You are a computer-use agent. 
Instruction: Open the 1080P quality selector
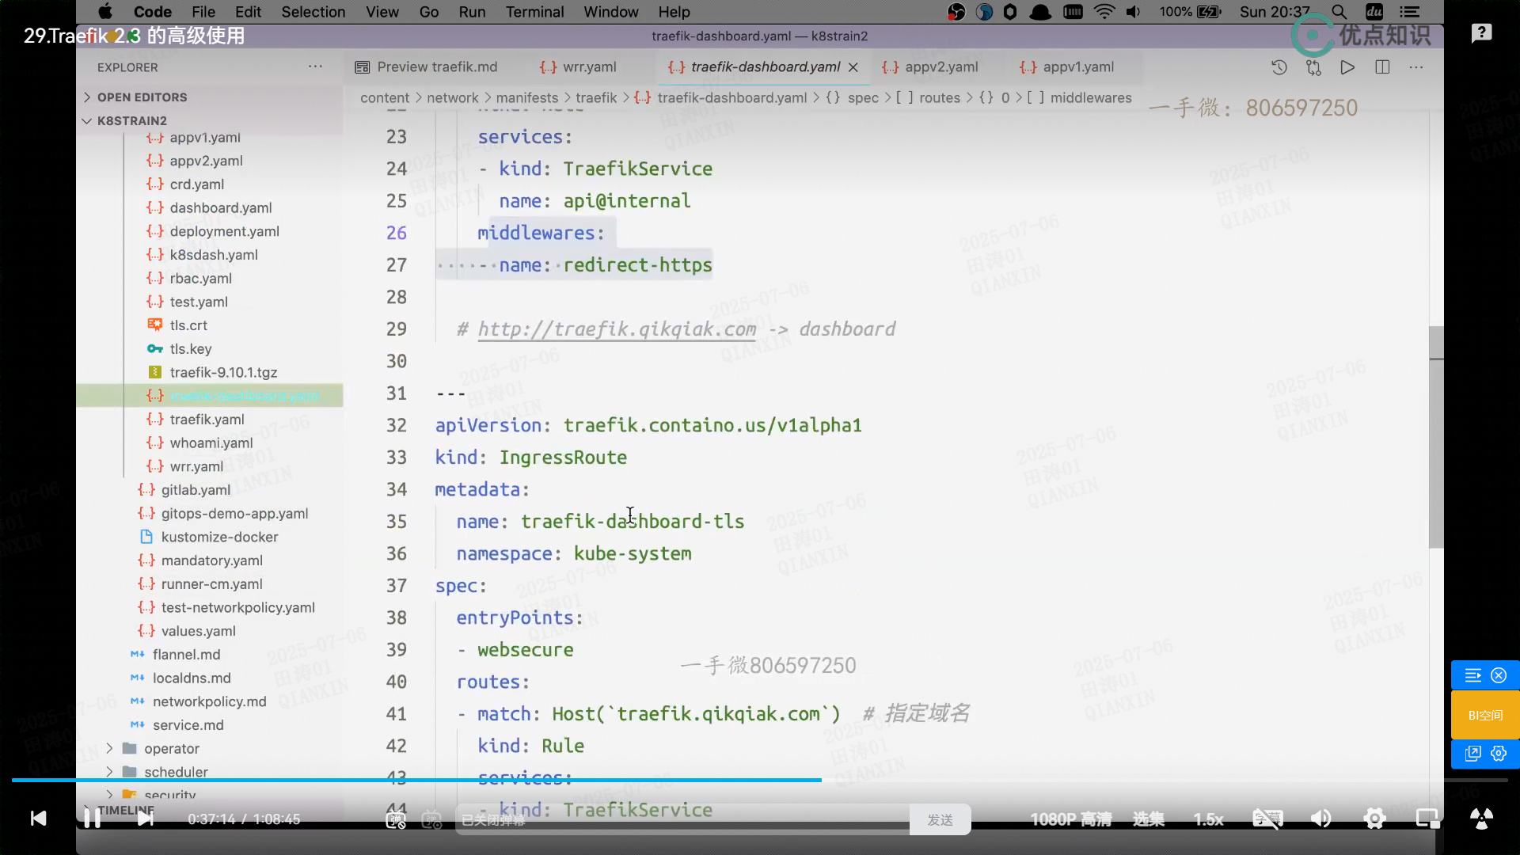1070,819
